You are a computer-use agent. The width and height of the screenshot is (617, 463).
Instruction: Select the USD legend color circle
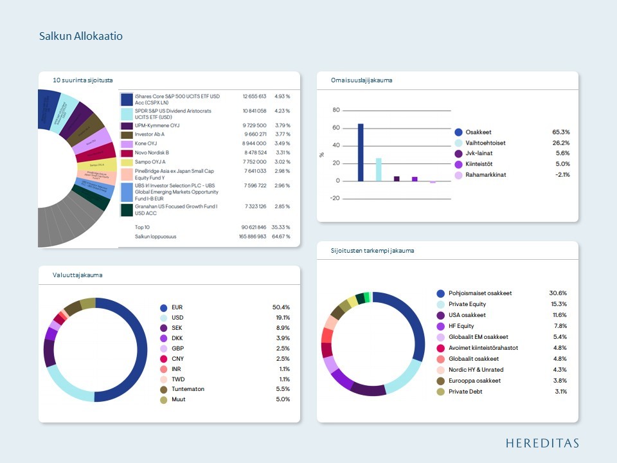pos(164,318)
